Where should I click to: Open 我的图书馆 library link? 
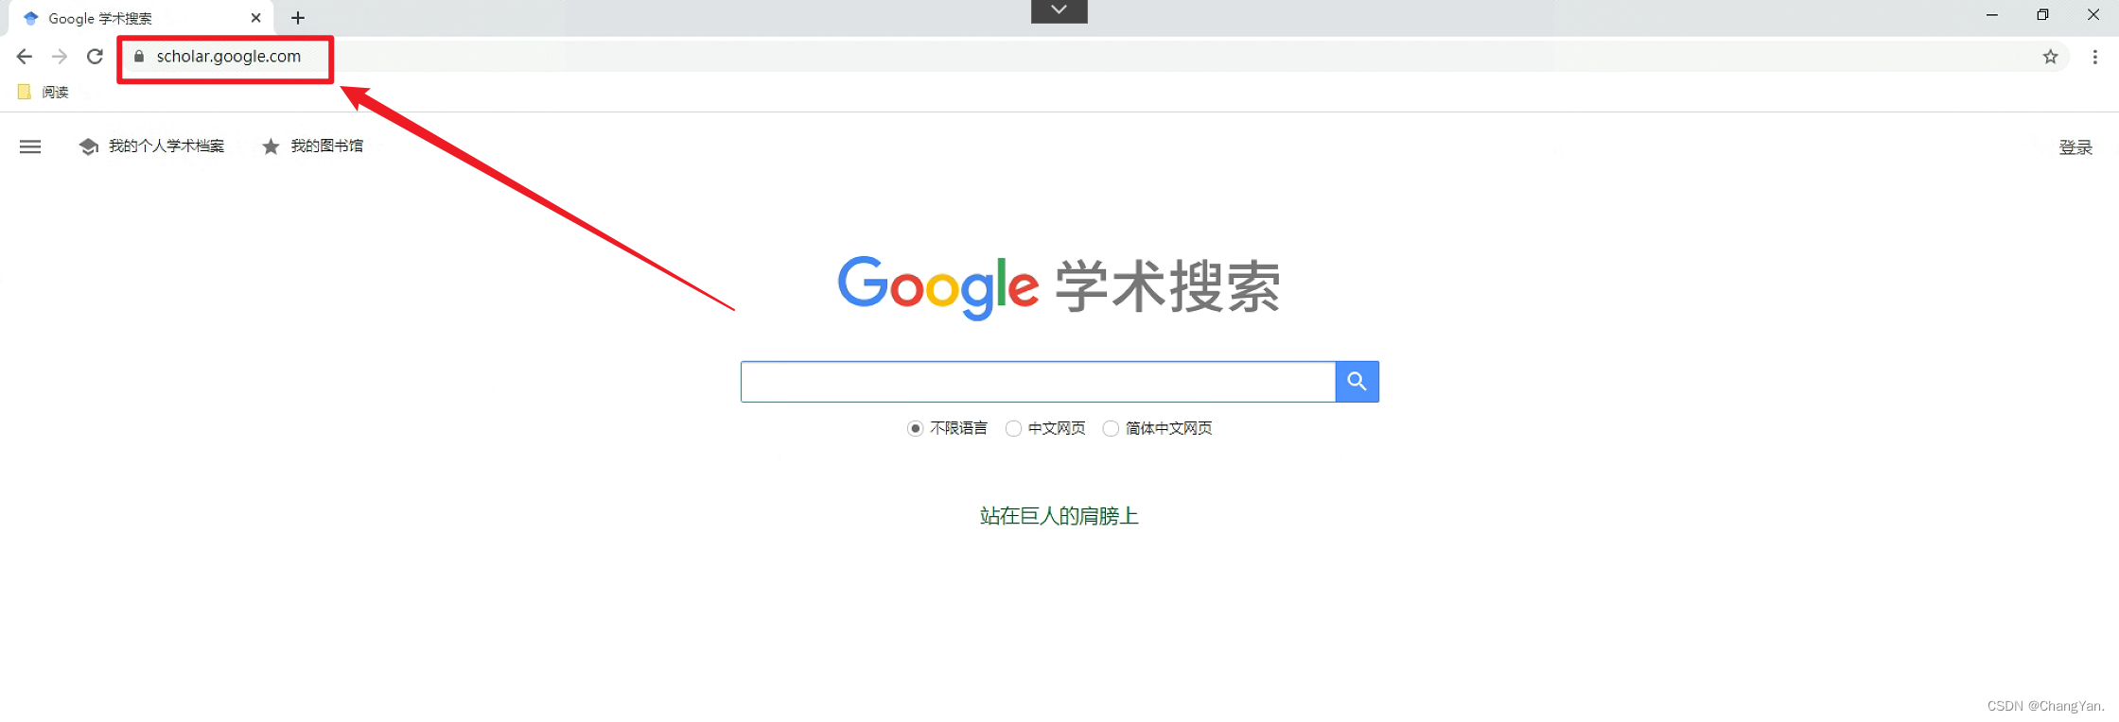[x=312, y=146]
